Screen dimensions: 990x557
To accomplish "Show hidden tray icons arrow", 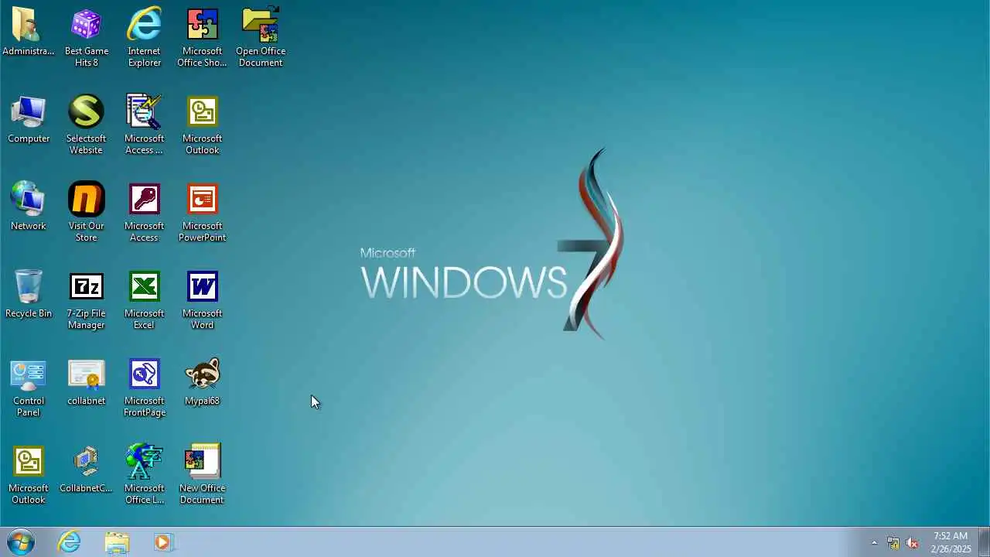I will tap(874, 542).
